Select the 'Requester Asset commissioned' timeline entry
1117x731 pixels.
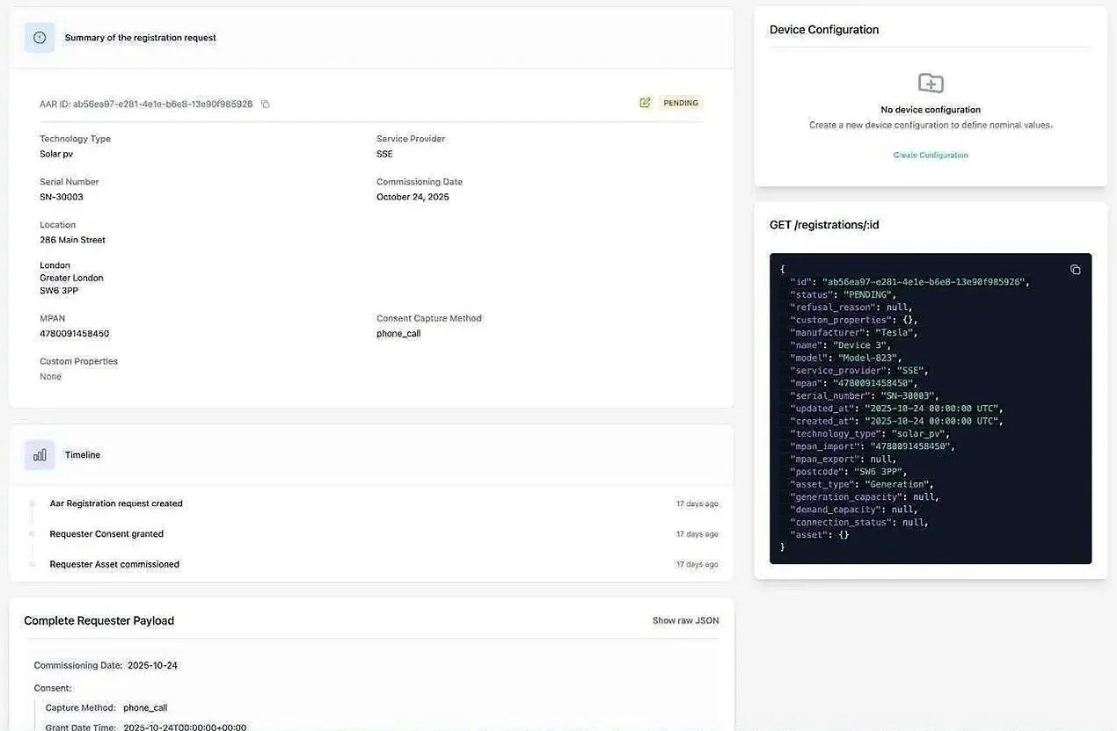[x=114, y=564]
